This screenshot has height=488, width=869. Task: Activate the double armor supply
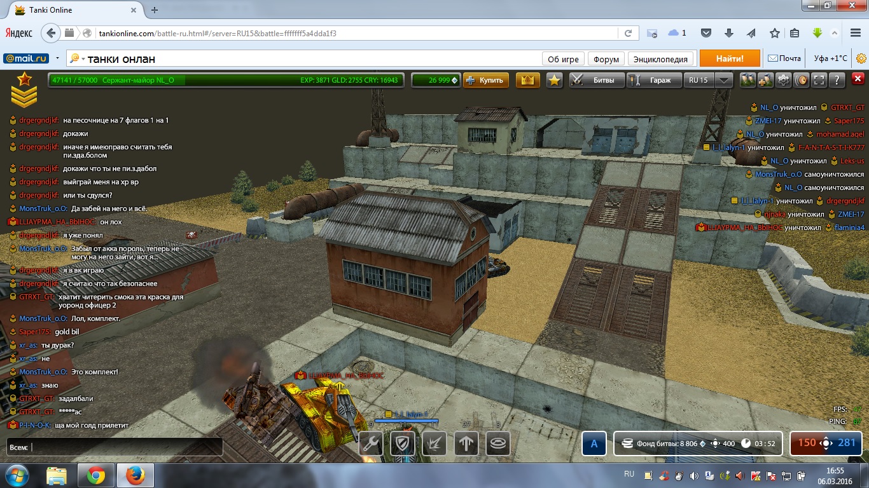[403, 444]
